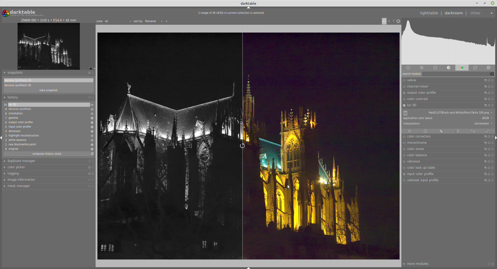This screenshot has width=497, height=269.
Task: Open presets menu for lut 3D module
Action: click(x=492, y=105)
